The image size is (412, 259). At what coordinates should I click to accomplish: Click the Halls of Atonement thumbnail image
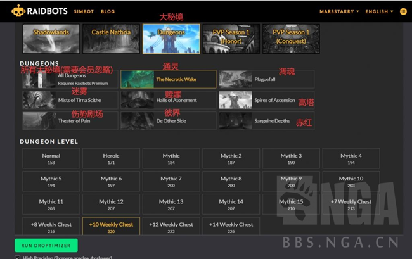[x=138, y=100]
